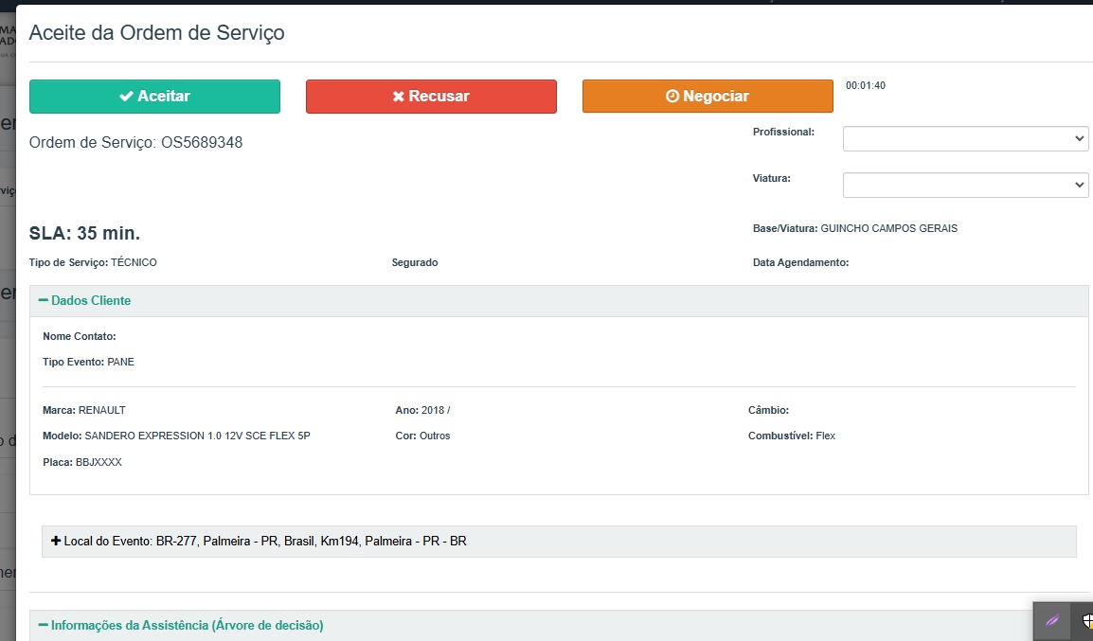The height and width of the screenshot is (641, 1093).
Task: Click the Base/Viatura GUINCHO CAMPOS GERAIS text
Action: coord(854,228)
